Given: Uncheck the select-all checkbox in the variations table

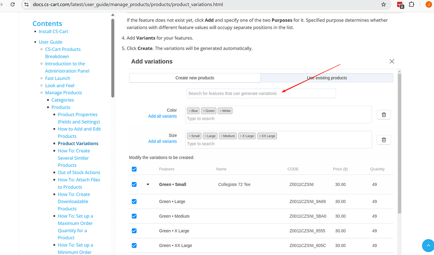Looking at the screenshot, I should tap(134, 169).
